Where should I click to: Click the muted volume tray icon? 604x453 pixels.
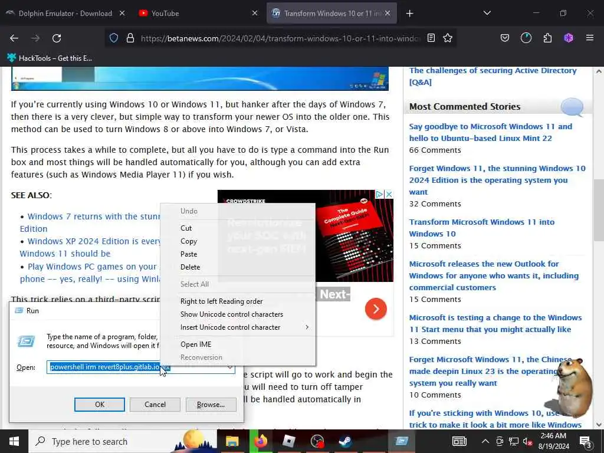coord(527,441)
